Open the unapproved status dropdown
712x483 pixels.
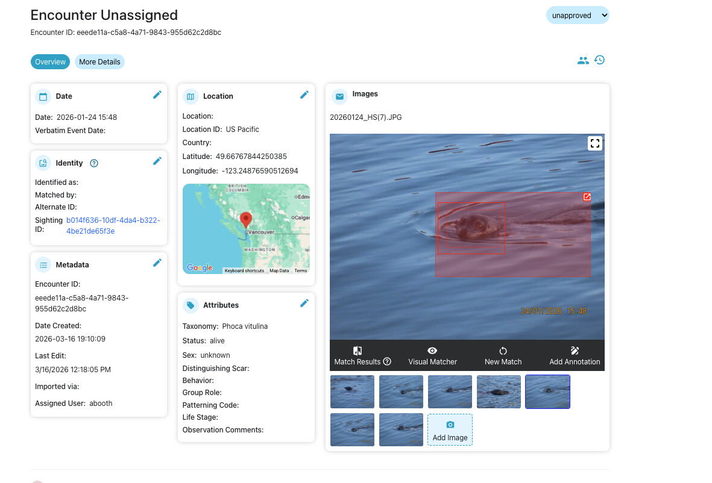coord(578,16)
